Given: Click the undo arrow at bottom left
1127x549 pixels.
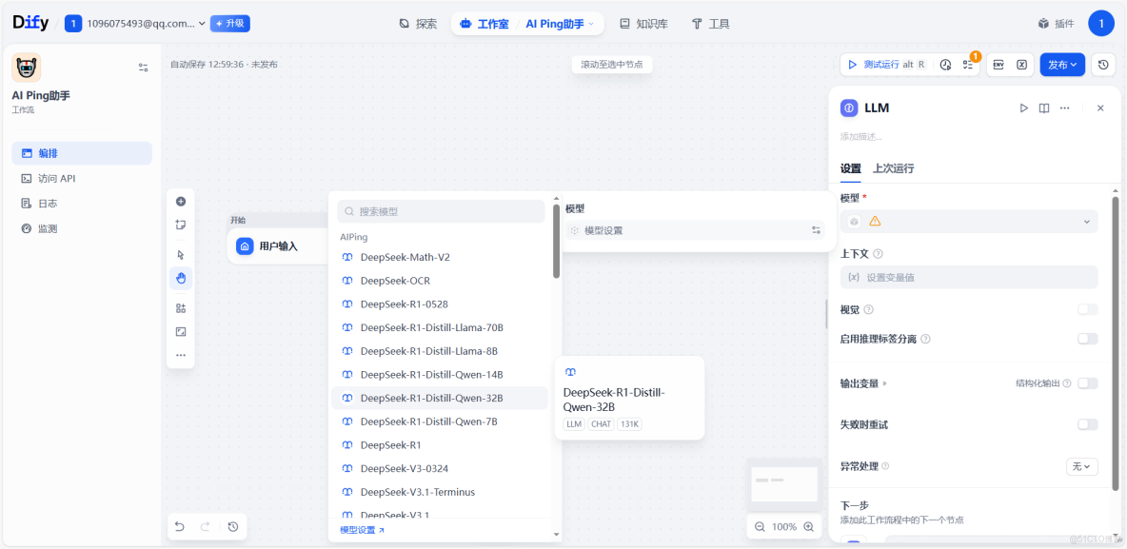Looking at the screenshot, I should click(179, 525).
